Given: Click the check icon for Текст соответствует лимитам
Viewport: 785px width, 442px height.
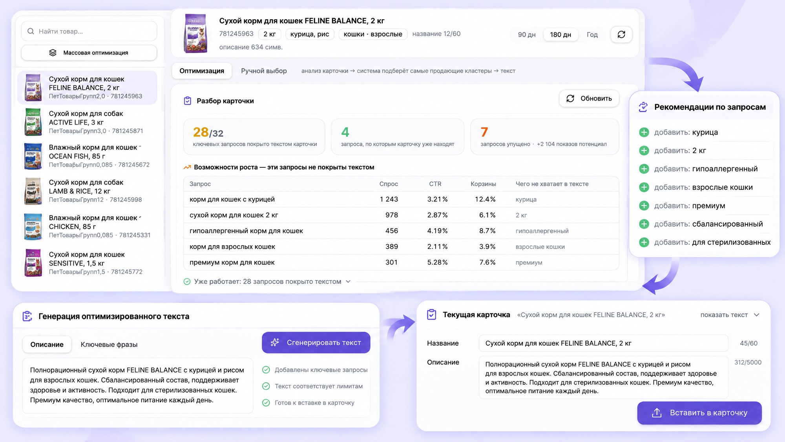Looking at the screenshot, I should [x=266, y=386].
